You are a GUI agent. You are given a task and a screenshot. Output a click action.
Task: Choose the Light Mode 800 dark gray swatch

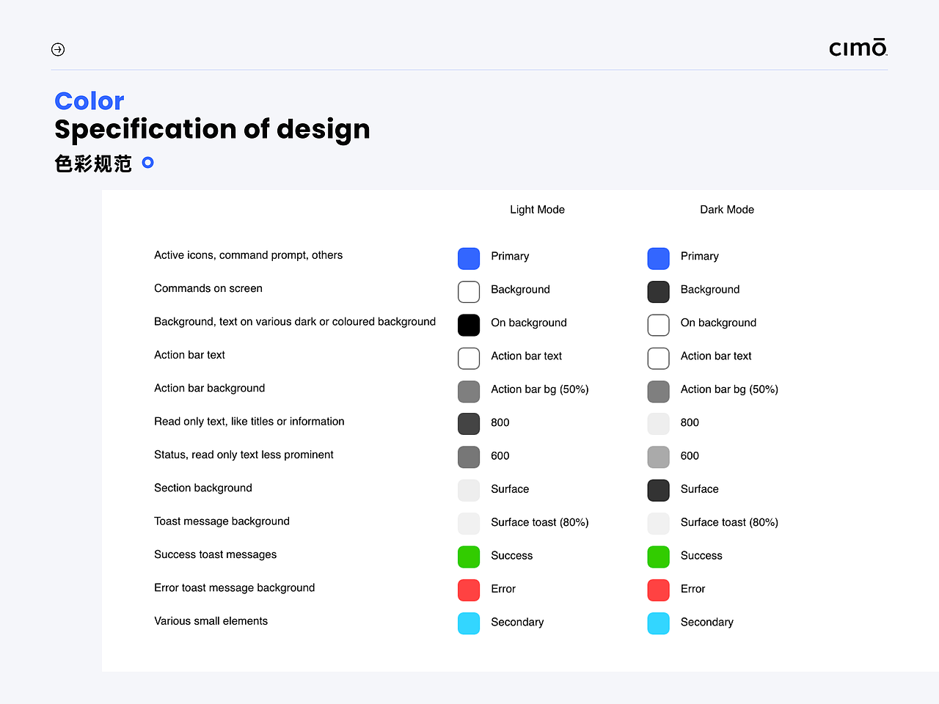[469, 424]
